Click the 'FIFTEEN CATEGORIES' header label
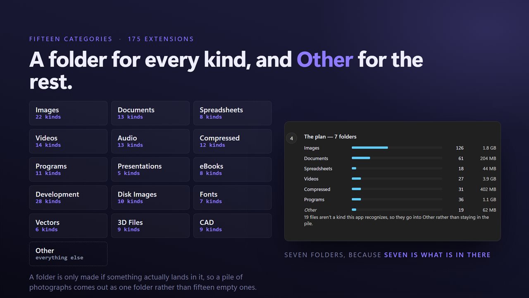529x298 pixels. click(71, 39)
